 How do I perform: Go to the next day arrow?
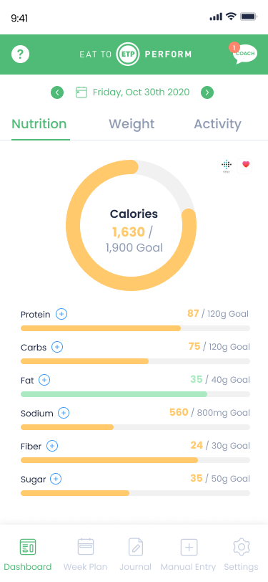[x=207, y=92]
